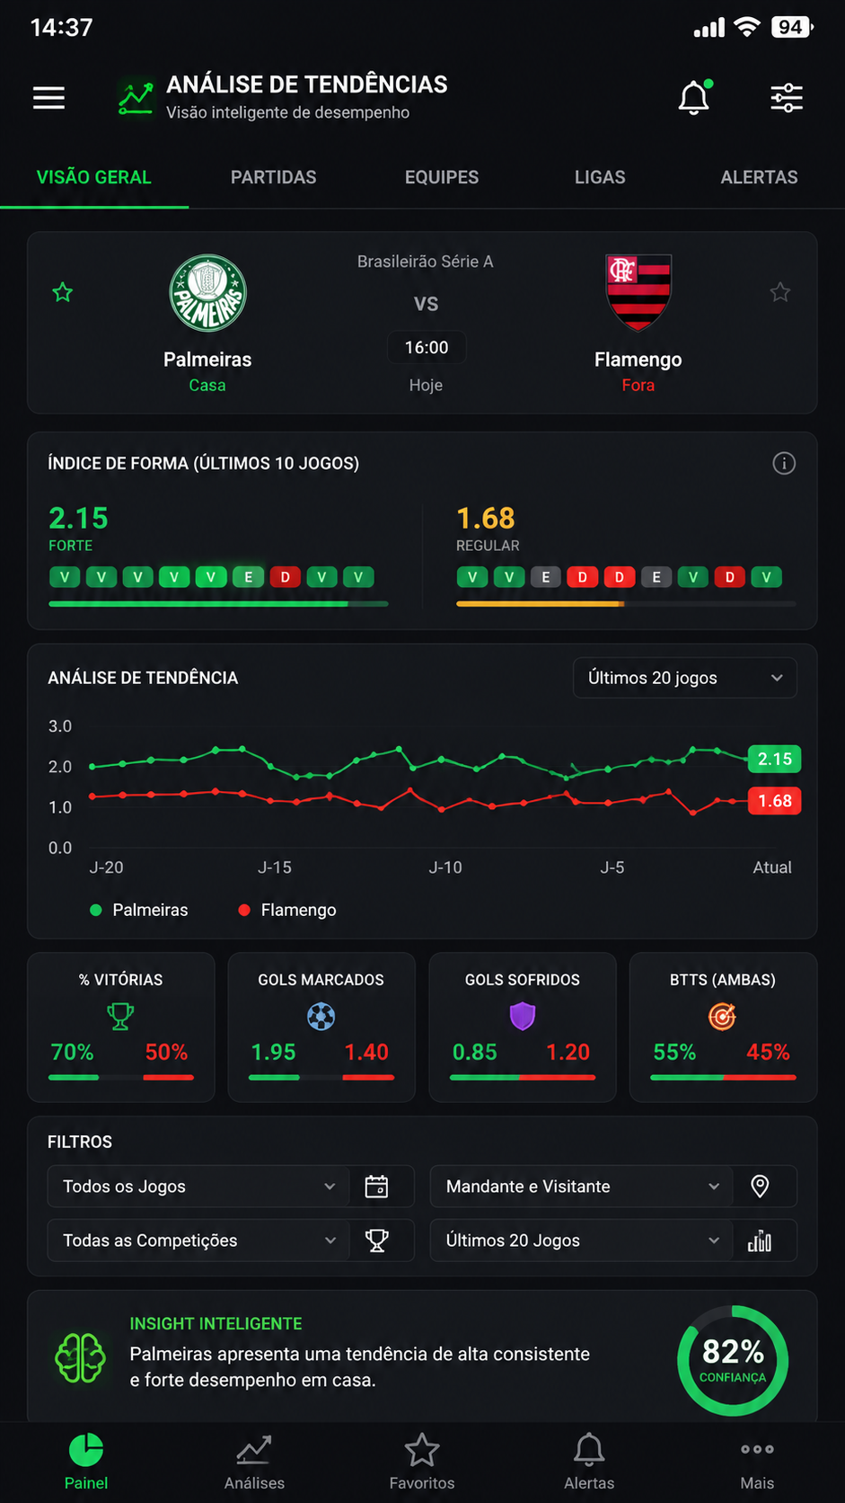This screenshot has width=845, height=1503.
Task: Open the Todos os Jogos dropdown
Action: click(198, 1187)
